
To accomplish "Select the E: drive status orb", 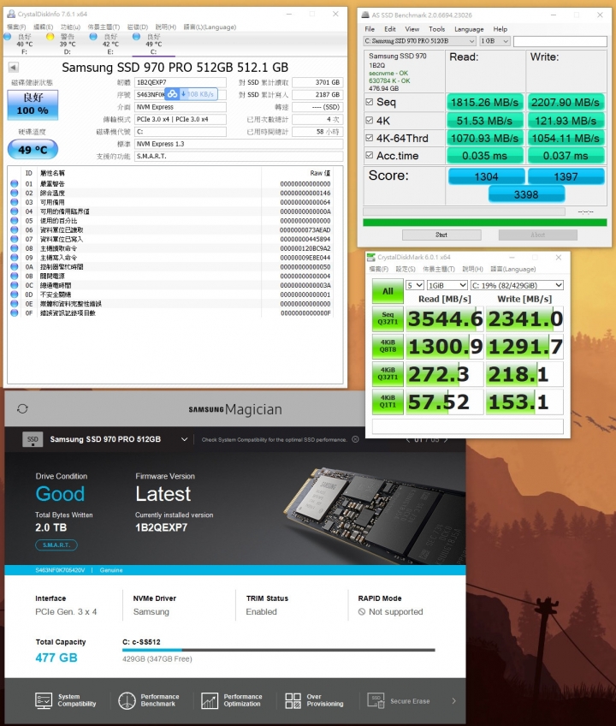I will click(x=93, y=37).
